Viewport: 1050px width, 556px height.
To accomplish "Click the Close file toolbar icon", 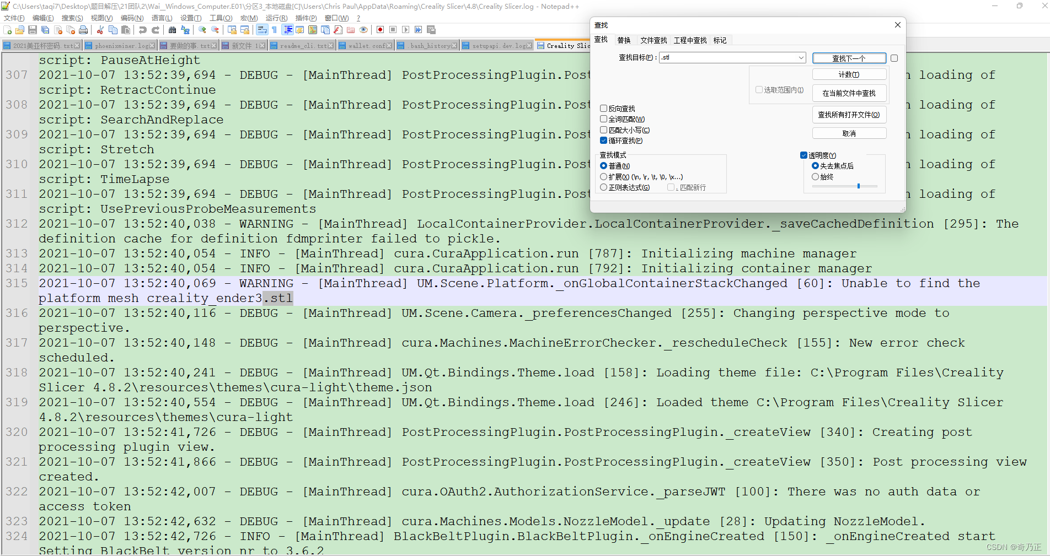I will 58,30.
